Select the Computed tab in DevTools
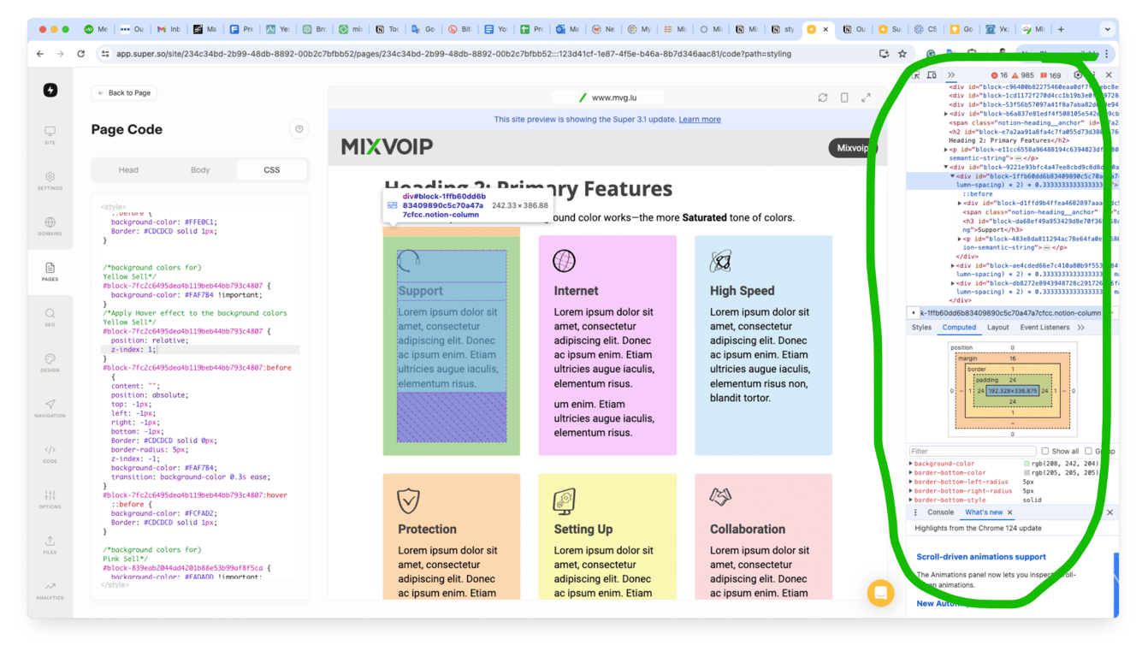The image size is (1148, 657). (x=959, y=328)
